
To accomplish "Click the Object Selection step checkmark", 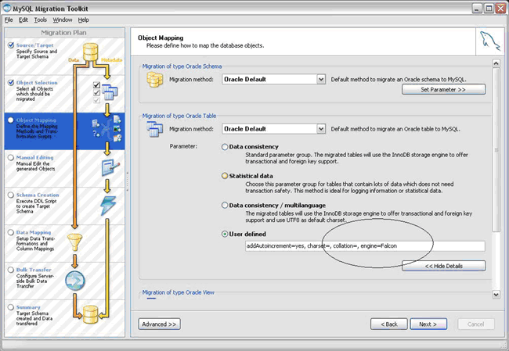I will (11, 82).
